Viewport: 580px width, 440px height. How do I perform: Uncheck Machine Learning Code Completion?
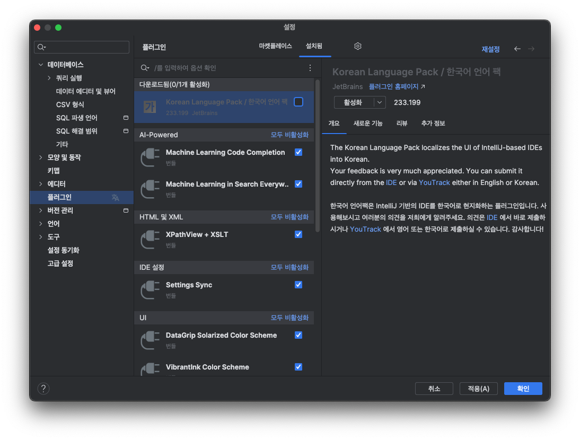coord(298,152)
